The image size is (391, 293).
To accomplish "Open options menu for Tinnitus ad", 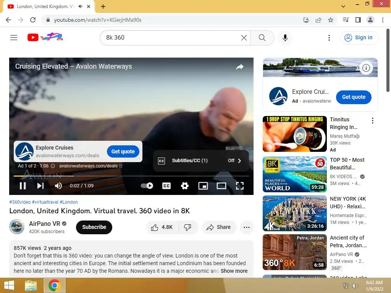I will (x=373, y=121).
